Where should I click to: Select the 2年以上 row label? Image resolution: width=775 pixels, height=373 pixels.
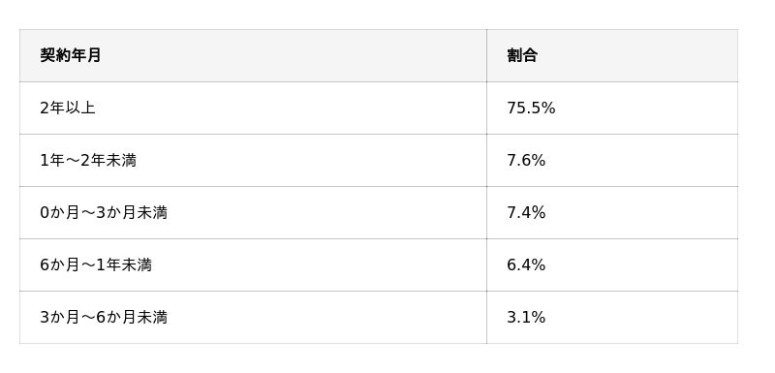[68, 109]
